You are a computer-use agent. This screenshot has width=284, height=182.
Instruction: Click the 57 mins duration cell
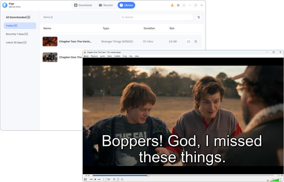tap(148, 41)
